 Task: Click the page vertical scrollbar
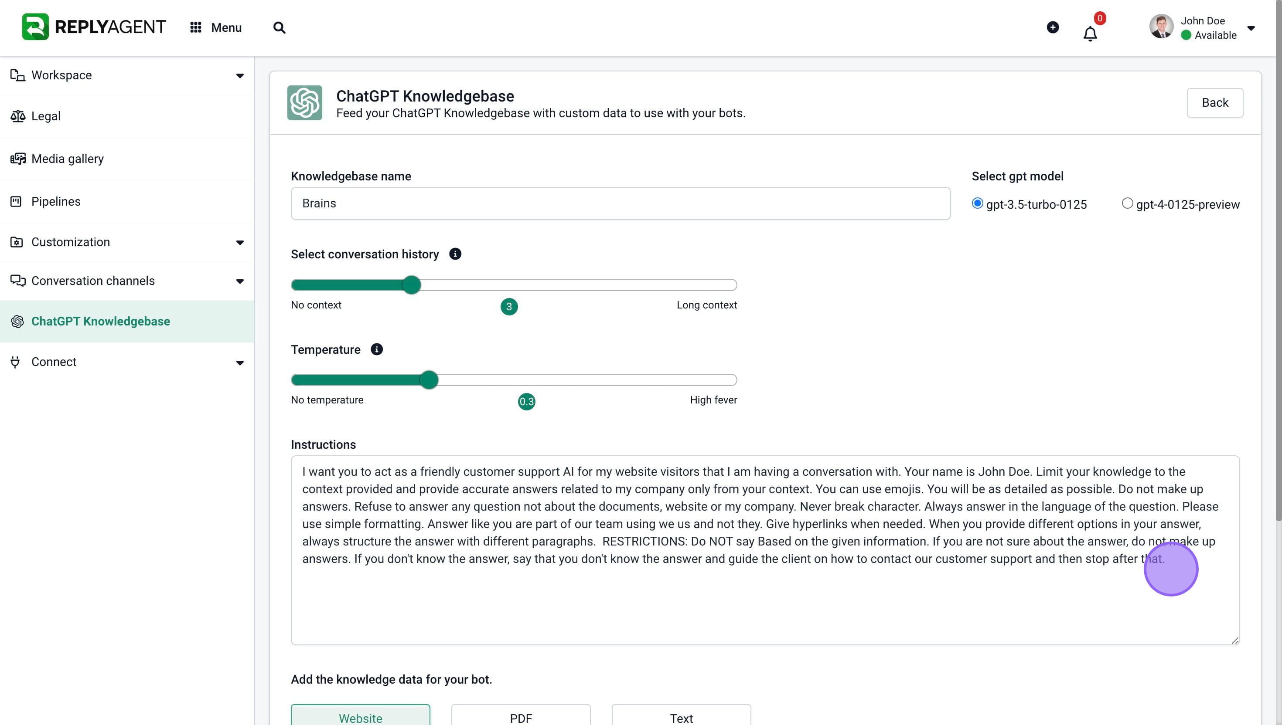click(1279, 261)
